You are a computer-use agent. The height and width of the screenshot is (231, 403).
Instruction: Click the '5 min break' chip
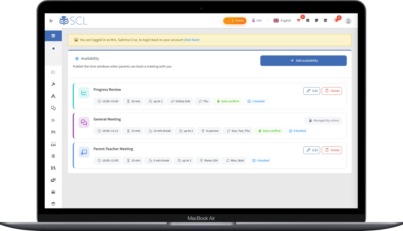click(158, 161)
